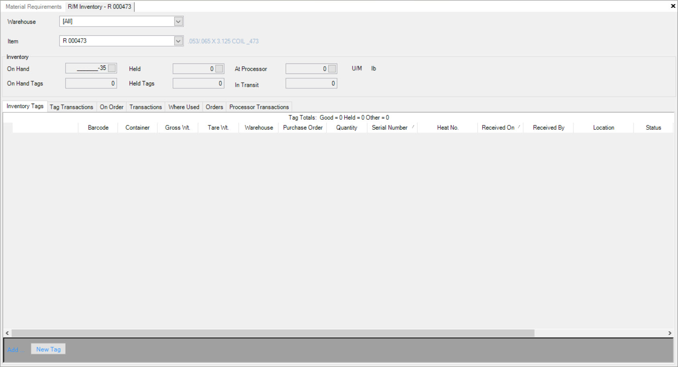Click the horizontal scrollbar right arrow
The image size is (678, 367).
click(670, 333)
